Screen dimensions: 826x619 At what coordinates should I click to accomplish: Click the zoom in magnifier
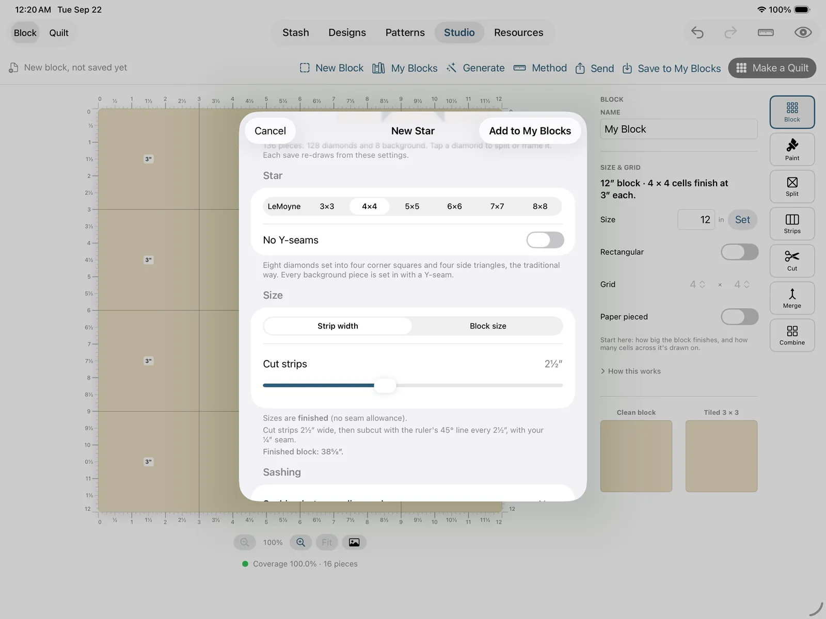(300, 542)
